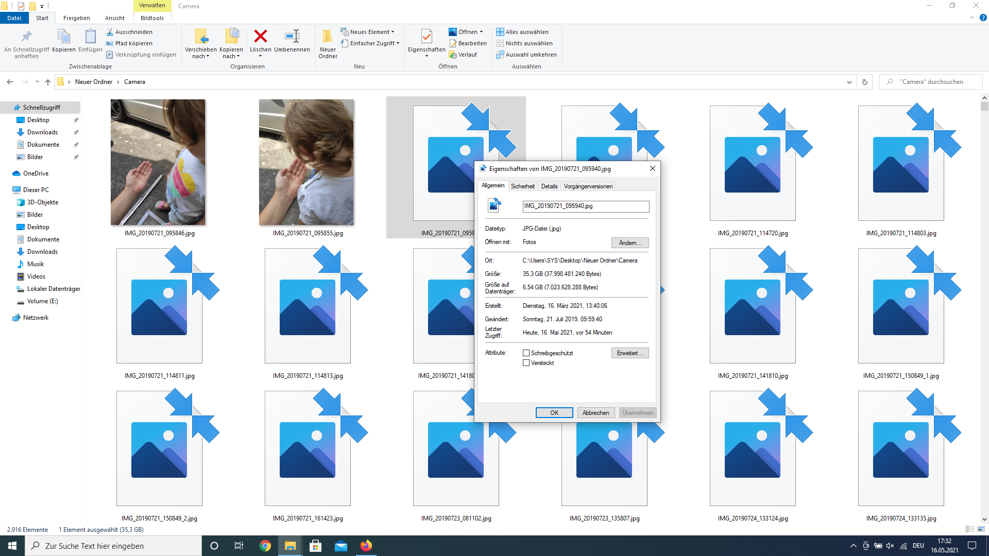
Task: Go back with the back arrow
Action: click(x=10, y=82)
